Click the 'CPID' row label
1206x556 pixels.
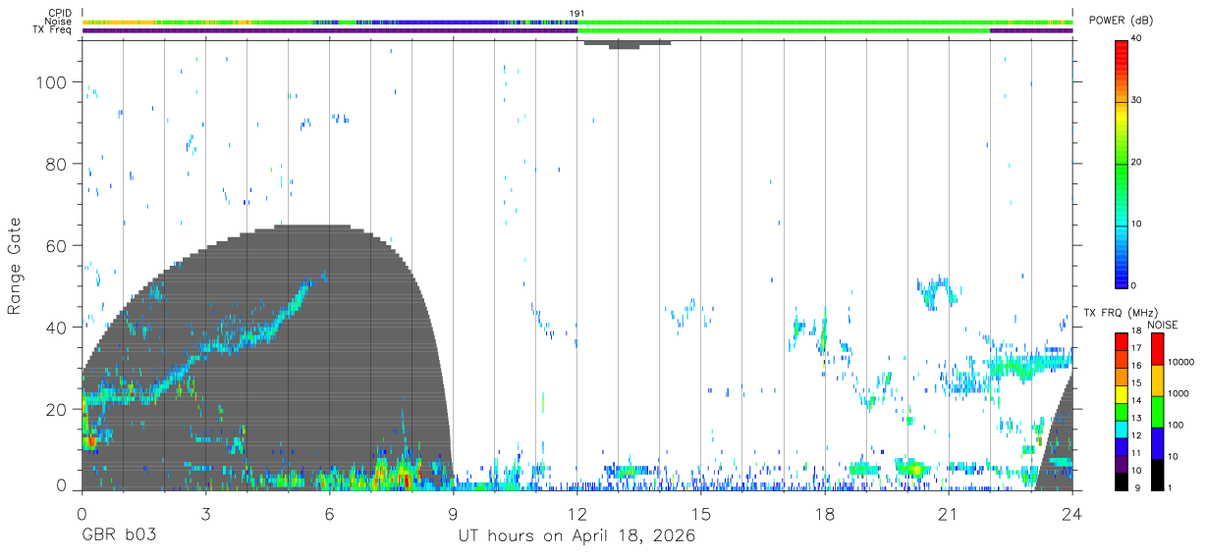click(x=61, y=14)
